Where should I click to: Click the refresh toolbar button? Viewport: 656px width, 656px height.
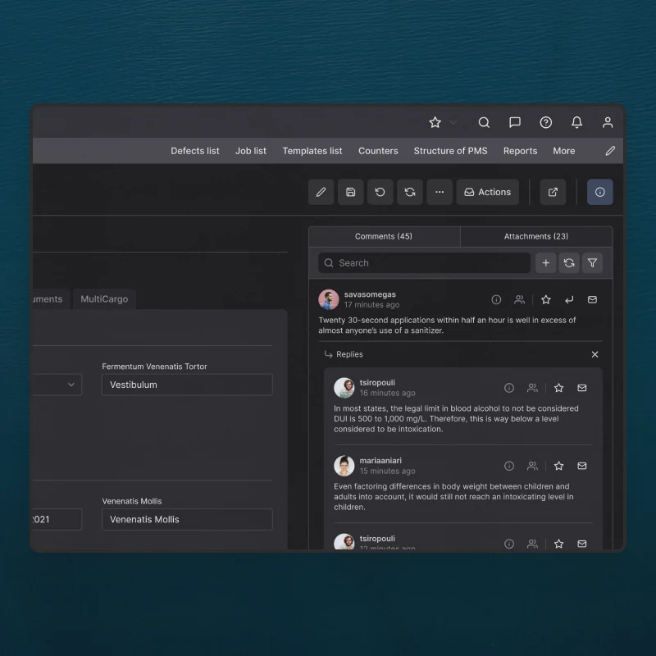(409, 192)
